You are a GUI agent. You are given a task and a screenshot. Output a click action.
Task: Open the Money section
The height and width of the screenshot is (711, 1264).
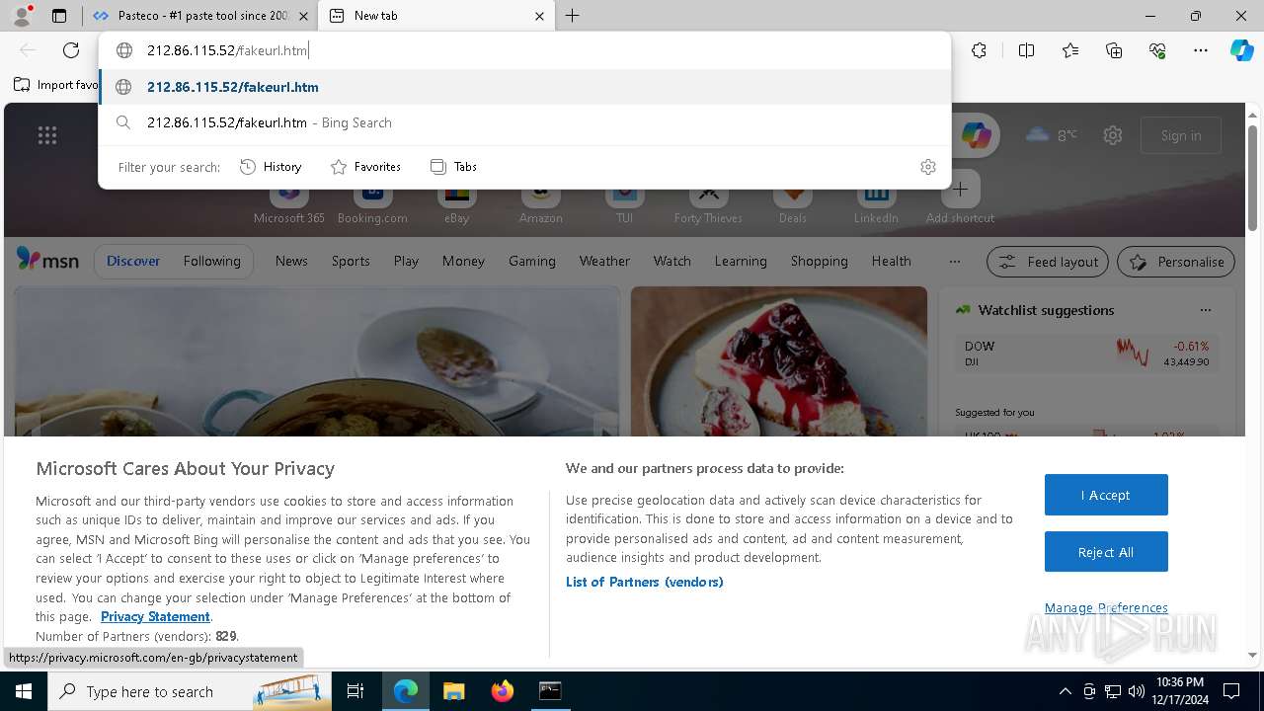[x=463, y=261]
